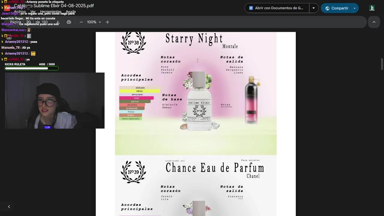Download the PDF with the download arrow icon
This screenshot has width=384, height=216.
coord(58,22)
